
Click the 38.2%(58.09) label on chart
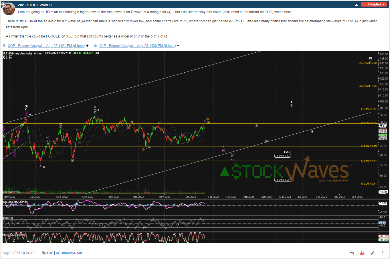(x=282, y=180)
